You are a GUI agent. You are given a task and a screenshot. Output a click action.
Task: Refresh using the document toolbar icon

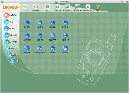47,7
